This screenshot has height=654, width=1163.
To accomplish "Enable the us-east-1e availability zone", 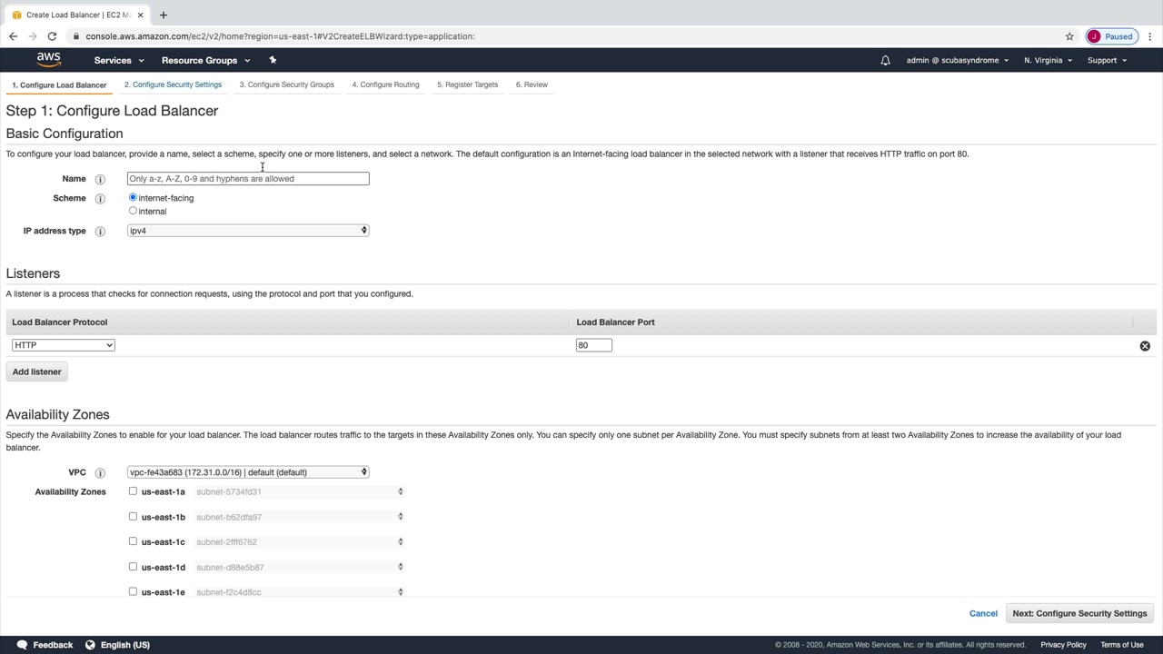I will point(133,591).
